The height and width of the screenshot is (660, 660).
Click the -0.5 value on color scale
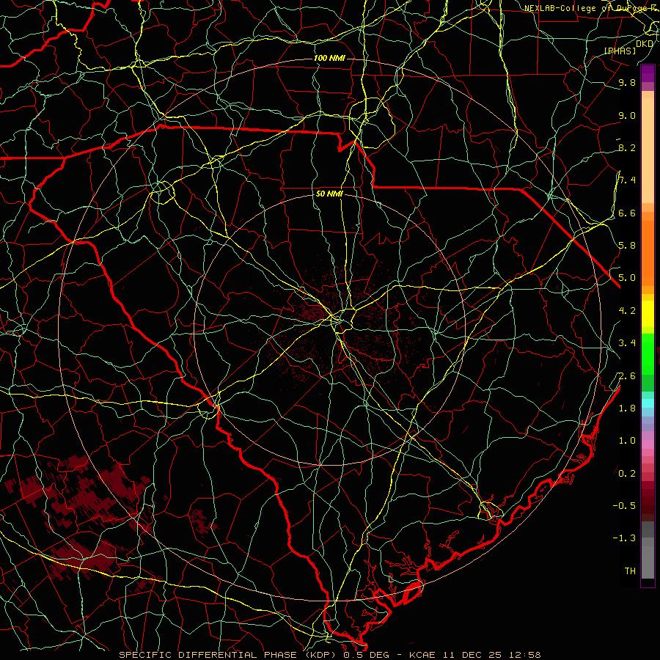pos(624,506)
